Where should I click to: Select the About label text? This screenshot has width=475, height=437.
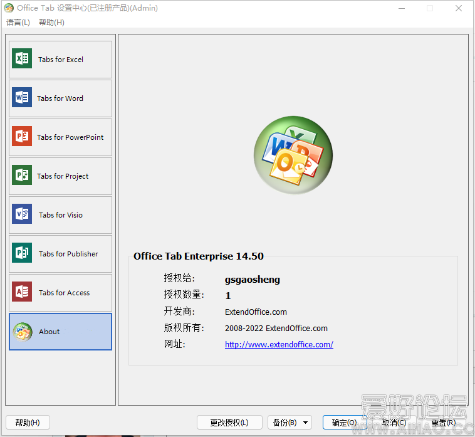point(49,332)
